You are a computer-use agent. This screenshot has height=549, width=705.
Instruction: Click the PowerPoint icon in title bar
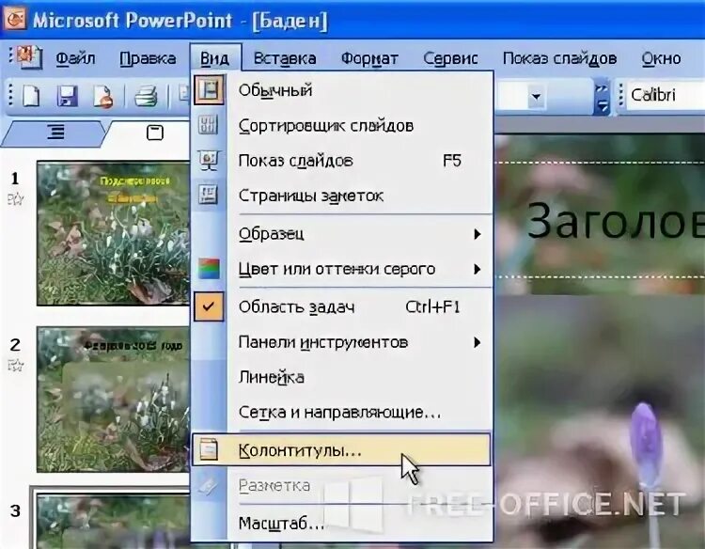(15, 18)
